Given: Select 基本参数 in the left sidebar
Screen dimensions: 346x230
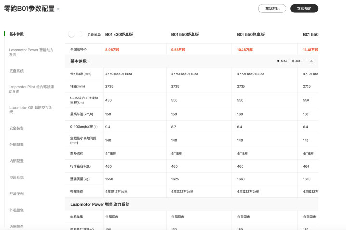Looking at the screenshot, I should click(x=16, y=34).
